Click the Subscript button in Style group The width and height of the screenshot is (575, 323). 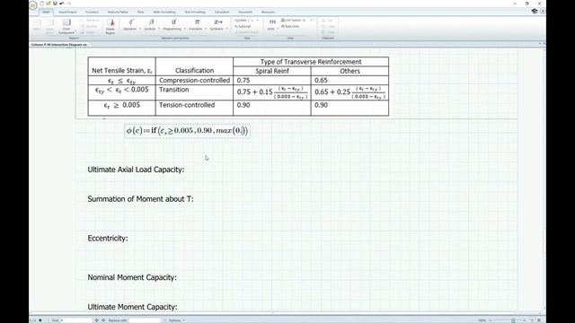coord(243,26)
